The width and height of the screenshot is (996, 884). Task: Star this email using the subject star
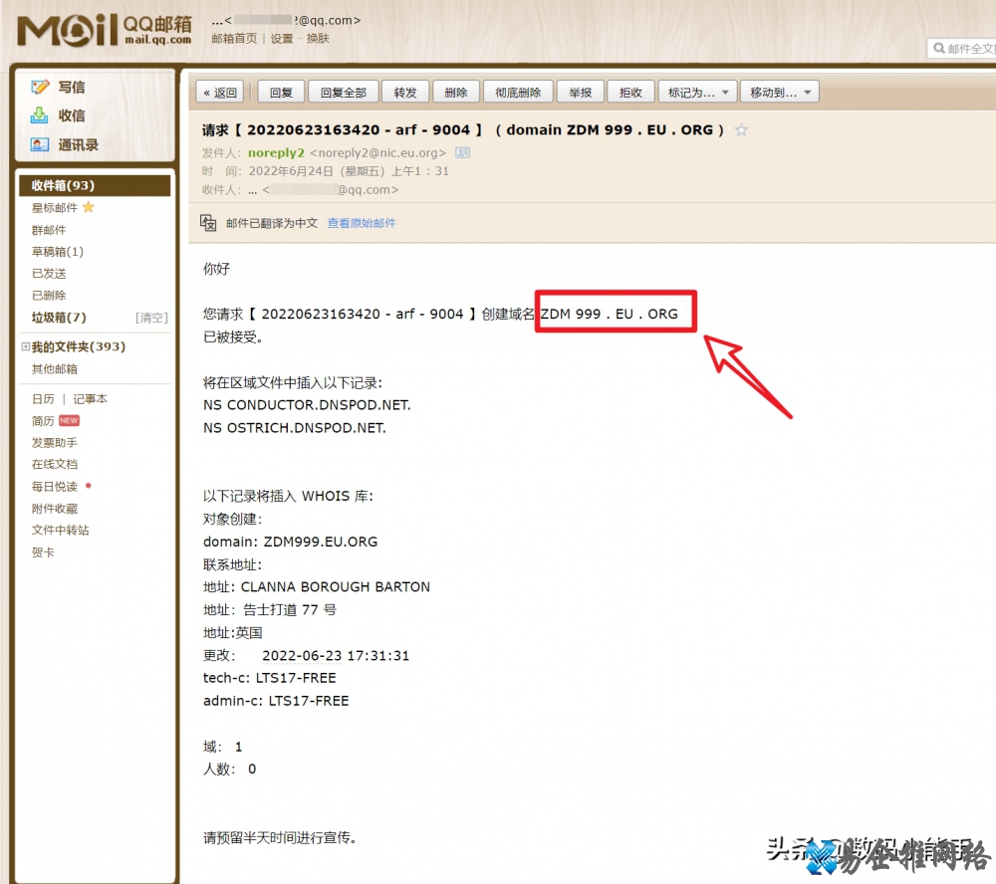coord(741,129)
